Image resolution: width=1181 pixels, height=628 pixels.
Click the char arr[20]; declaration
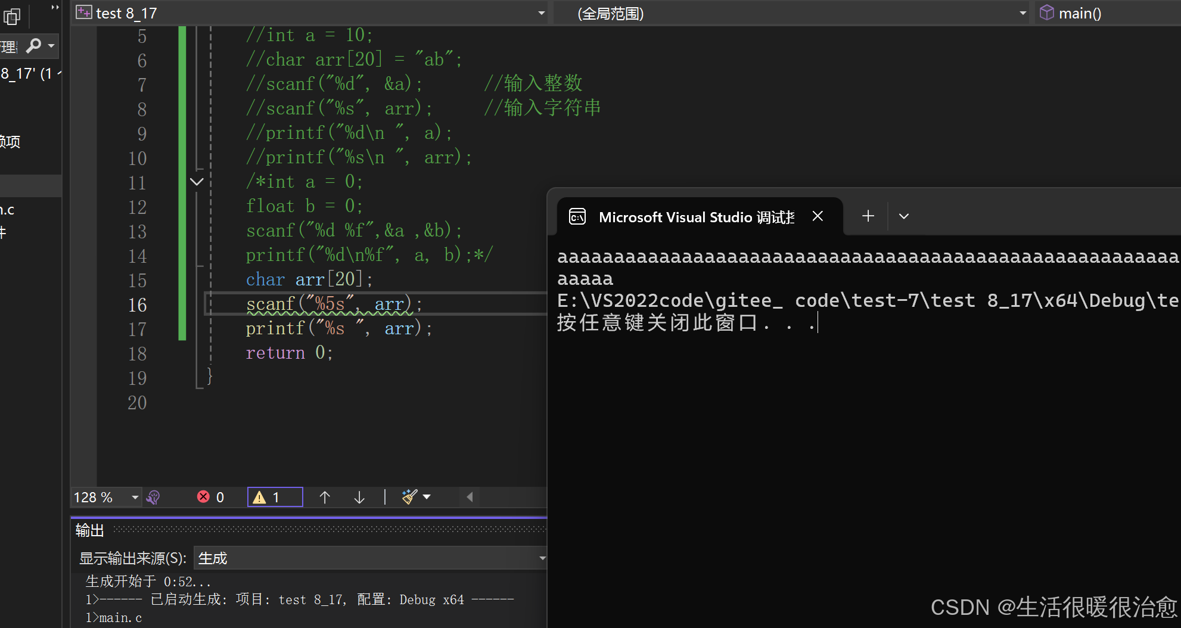[309, 279]
